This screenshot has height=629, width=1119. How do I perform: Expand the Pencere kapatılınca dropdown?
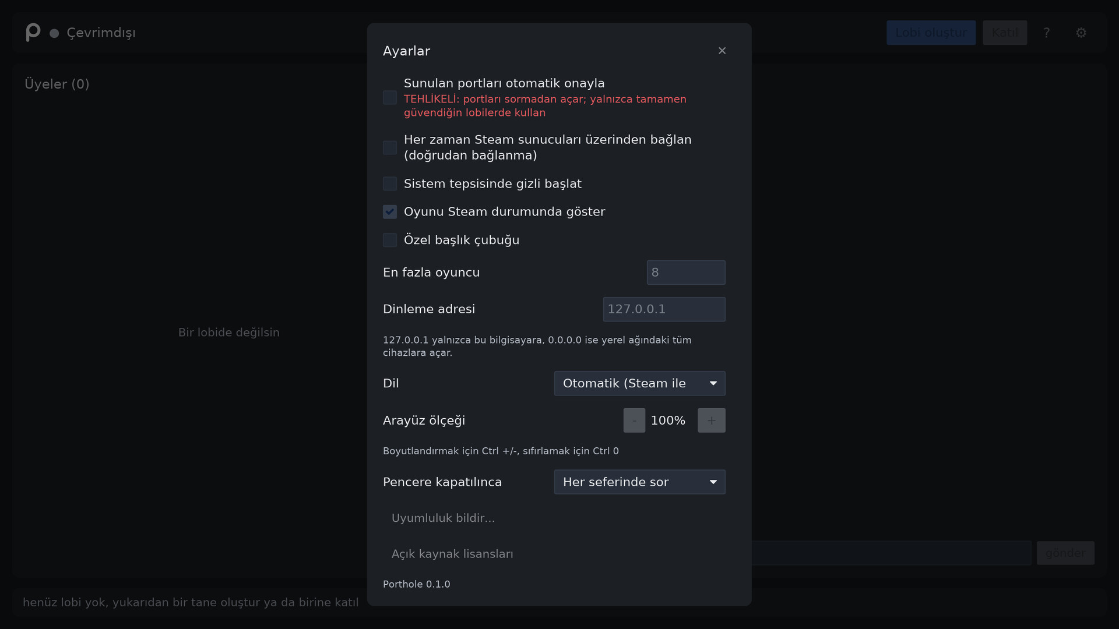tap(639, 482)
